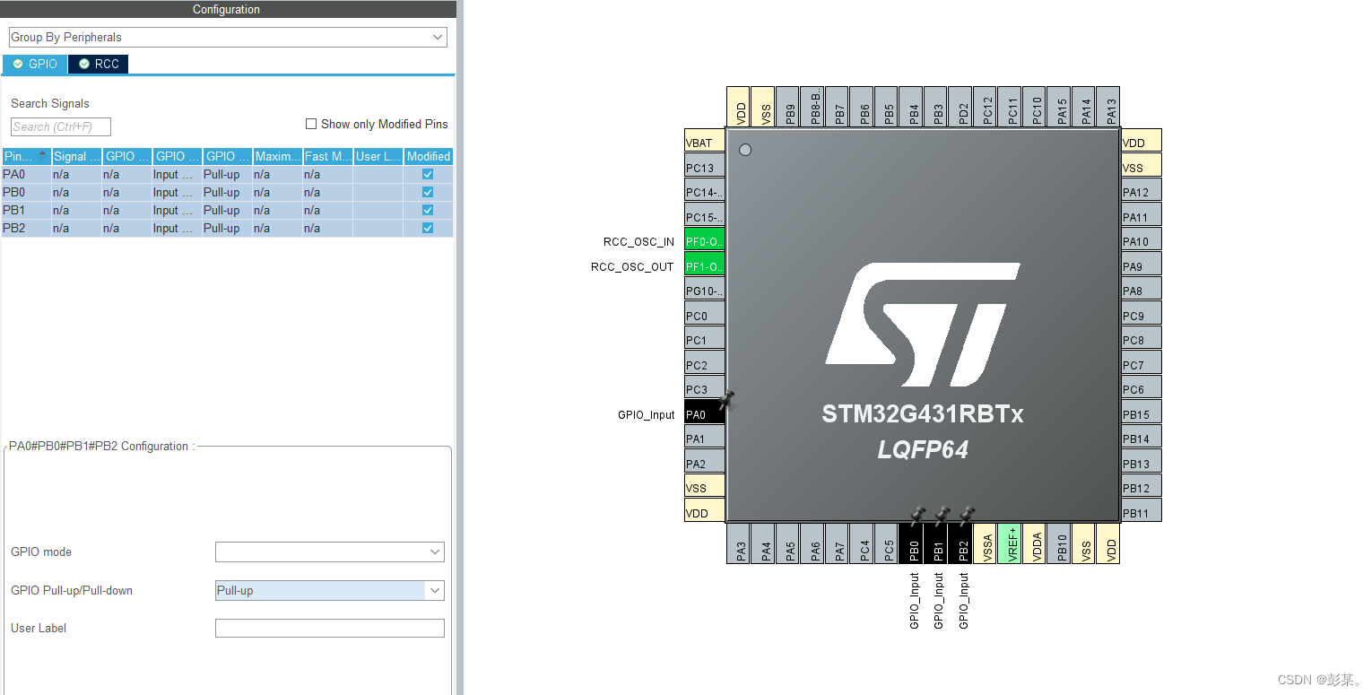Click the green PF0 RCC_OSC_IN pin
1372x695 pixels.
703,240
